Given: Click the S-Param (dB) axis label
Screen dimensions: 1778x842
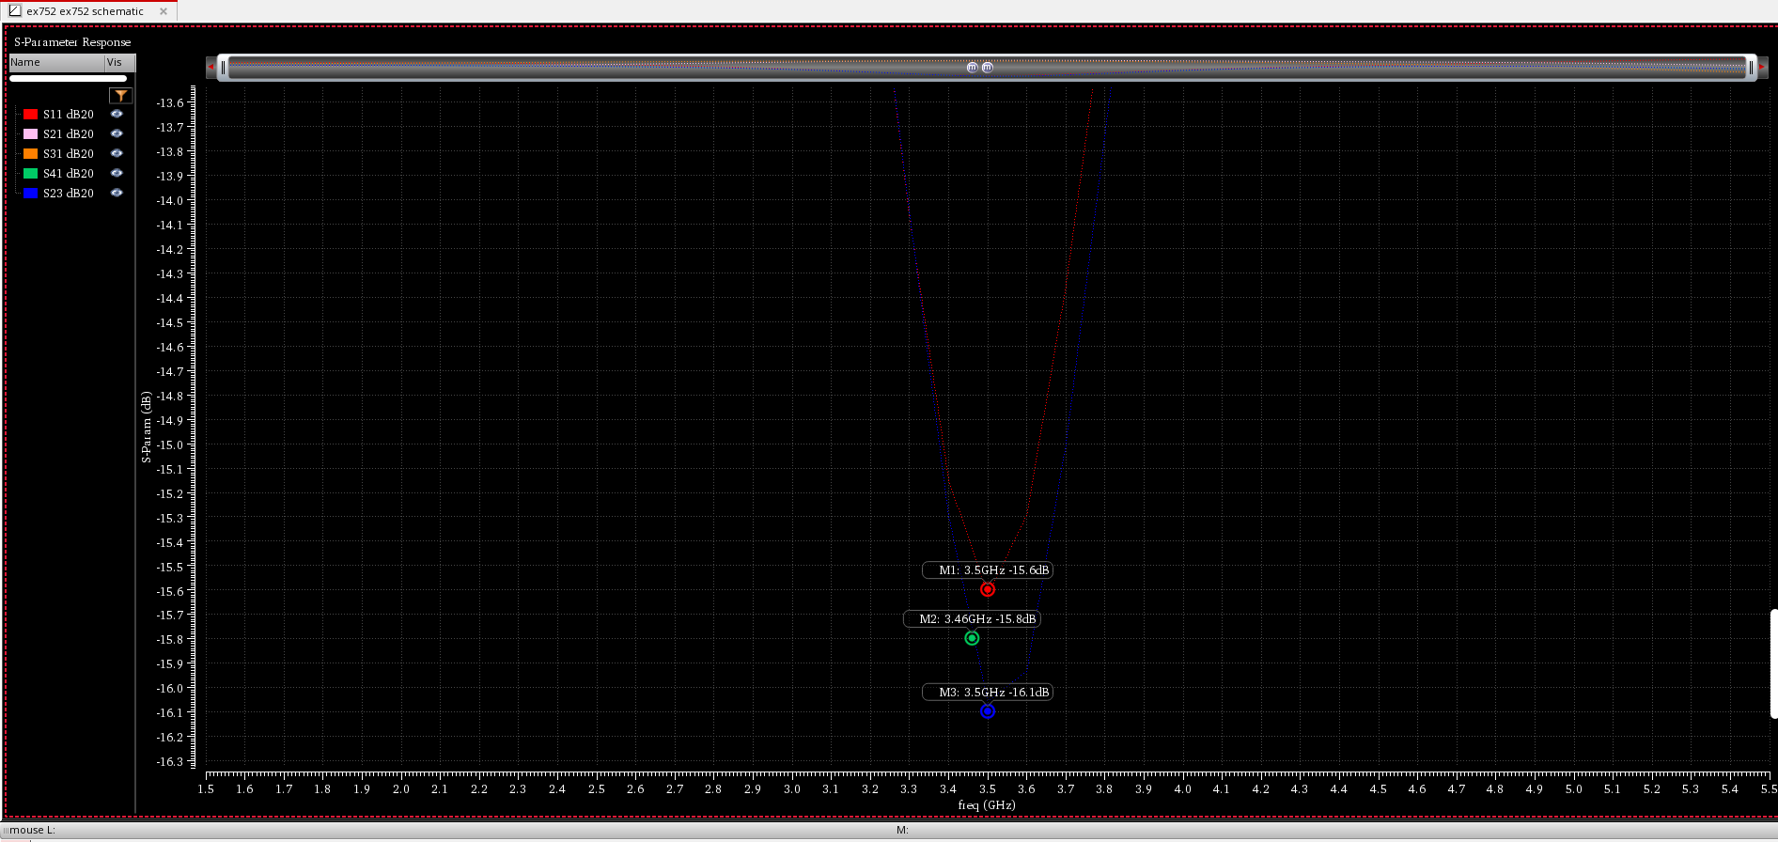Looking at the screenshot, I should point(147,428).
